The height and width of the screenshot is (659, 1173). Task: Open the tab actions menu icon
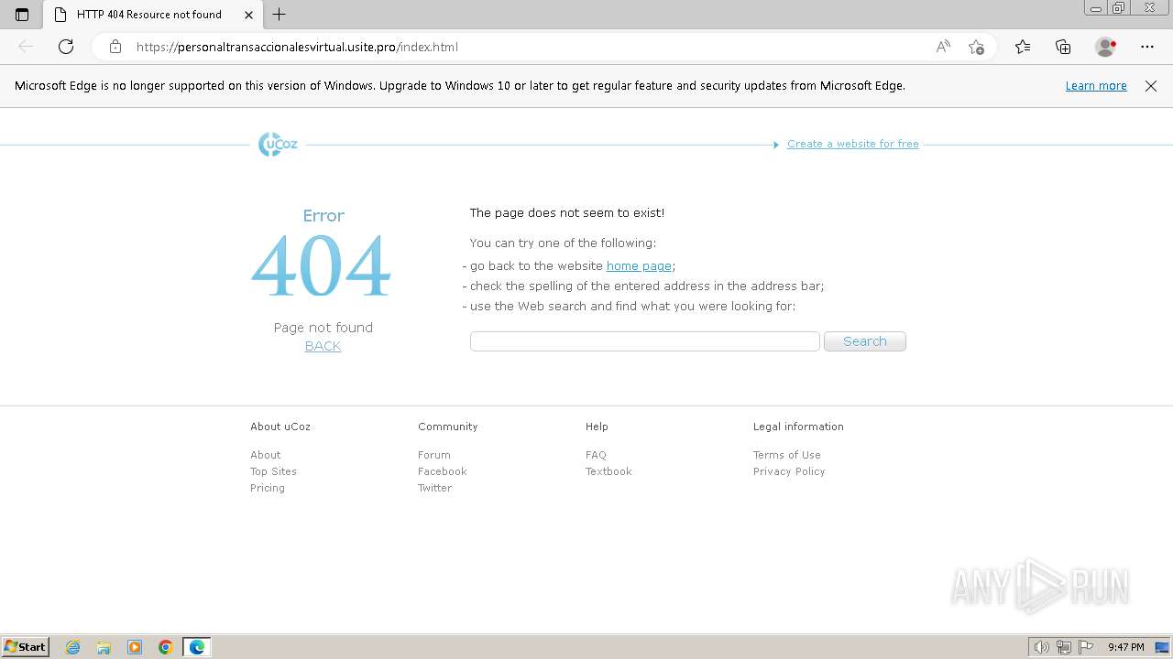click(22, 15)
